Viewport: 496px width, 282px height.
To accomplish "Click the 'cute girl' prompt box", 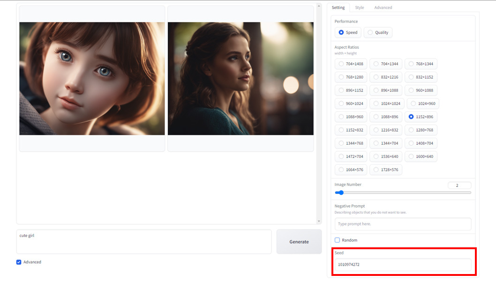I will (144, 242).
